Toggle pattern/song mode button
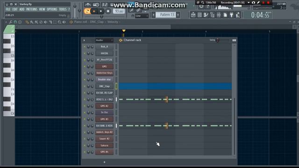299x168 pixels. coord(87,11)
